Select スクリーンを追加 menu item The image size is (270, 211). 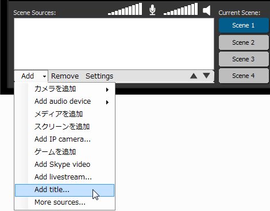point(65,127)
